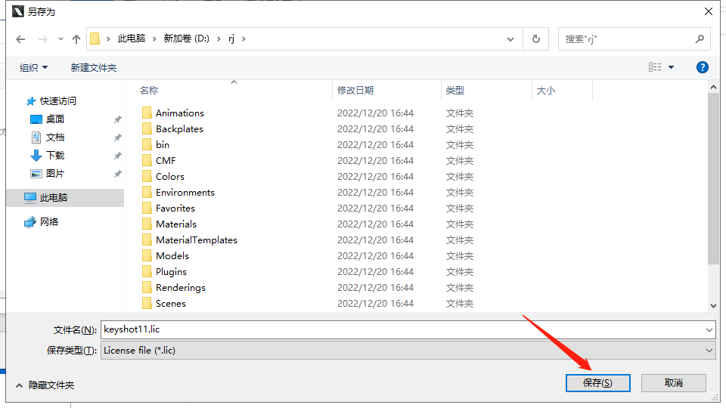Select the MaterialTemplates folder
Screen dimensions: 726x408
pos(197,240)
